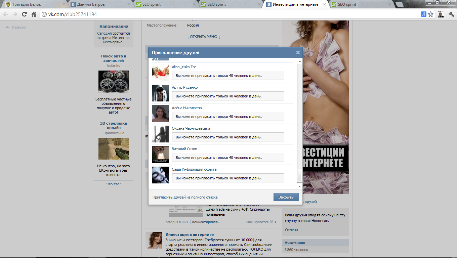Click the Сегодня link in the reminder
Viewport: 457px width, 258px height.
pyautogui.click(x=105, y=34)
